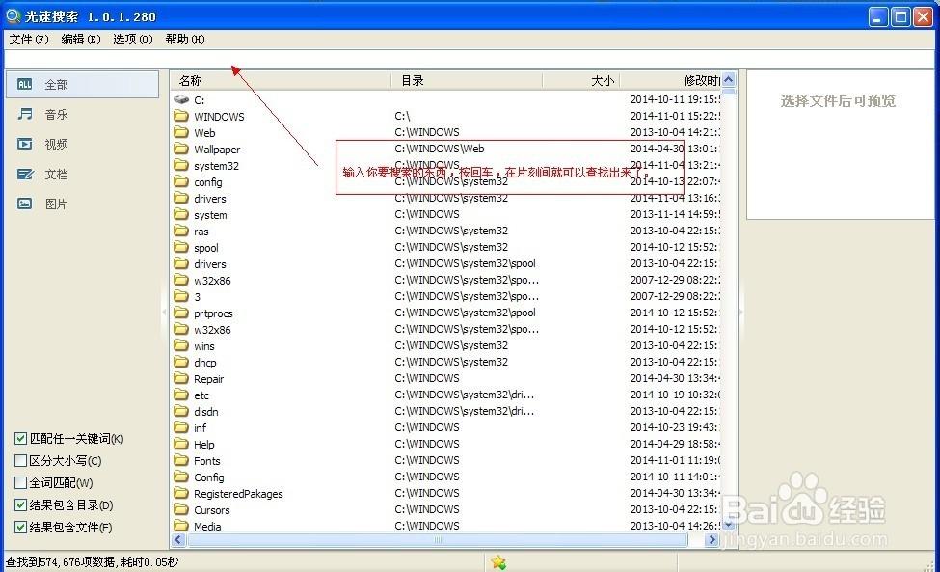
Task: Select the Config folder name
Action: point(208,477)
